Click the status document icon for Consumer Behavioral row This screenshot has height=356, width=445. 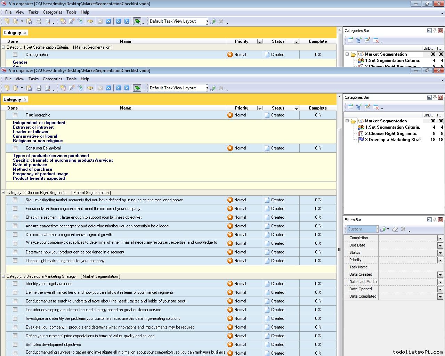267,148
